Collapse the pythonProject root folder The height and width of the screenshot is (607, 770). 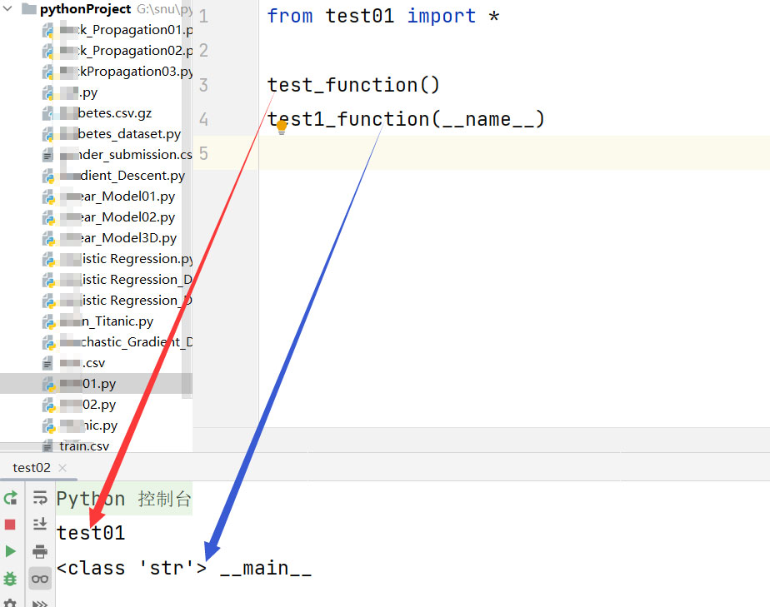coord(7,8)
